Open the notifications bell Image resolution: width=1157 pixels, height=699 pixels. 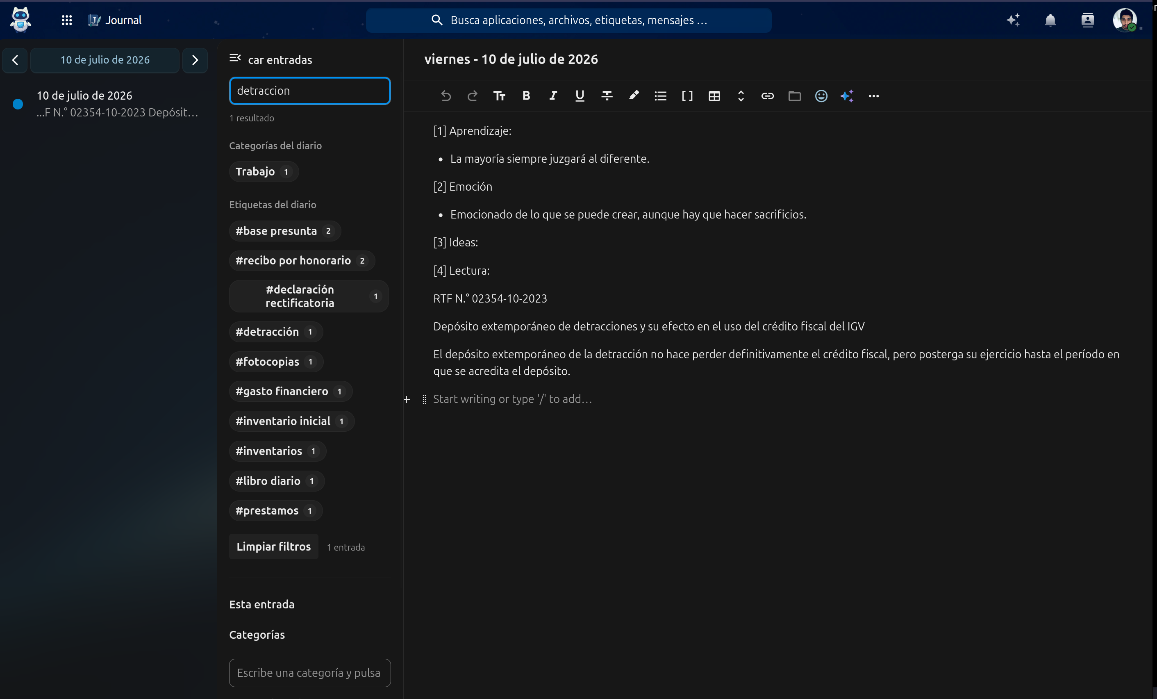(1050, 20)
